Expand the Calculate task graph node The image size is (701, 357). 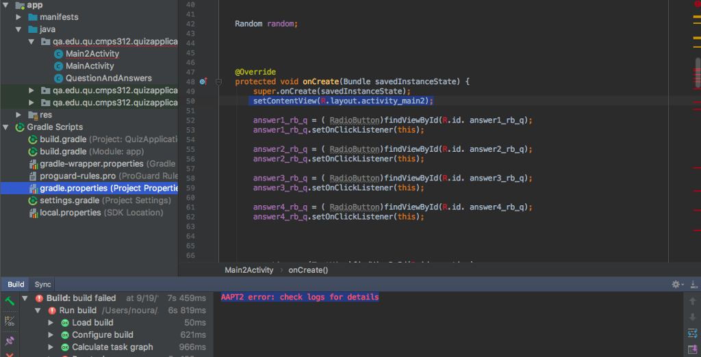[51, 347]
